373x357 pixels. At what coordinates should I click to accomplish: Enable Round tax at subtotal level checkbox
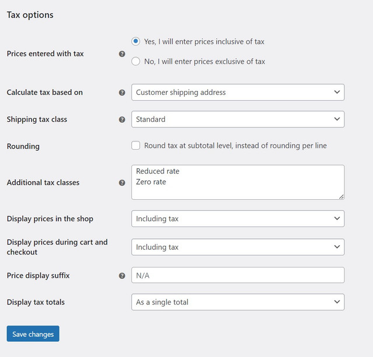click(136, 146)
